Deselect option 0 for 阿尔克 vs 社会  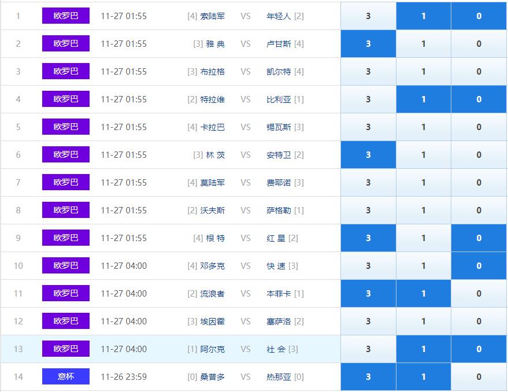pyautogui.click(x=479, y=349)
